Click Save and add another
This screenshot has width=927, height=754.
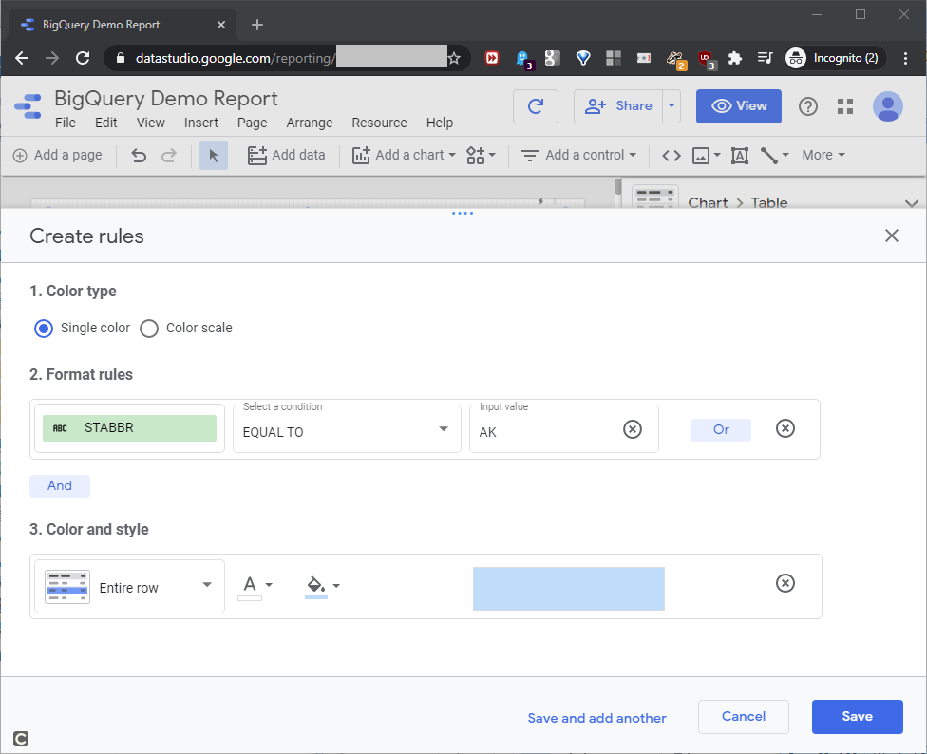596,718
